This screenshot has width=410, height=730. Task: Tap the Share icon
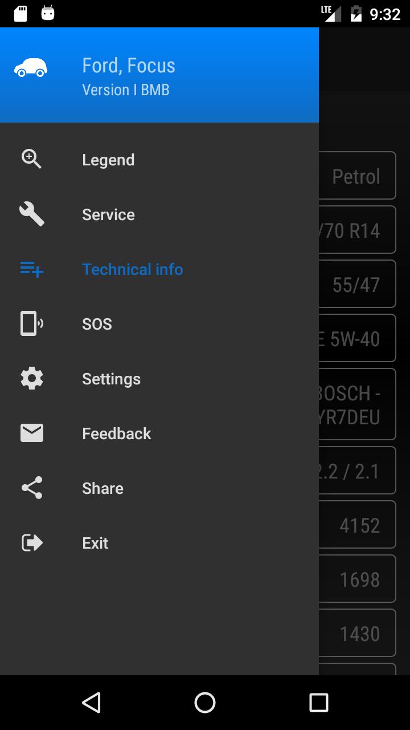coord(31,488)
